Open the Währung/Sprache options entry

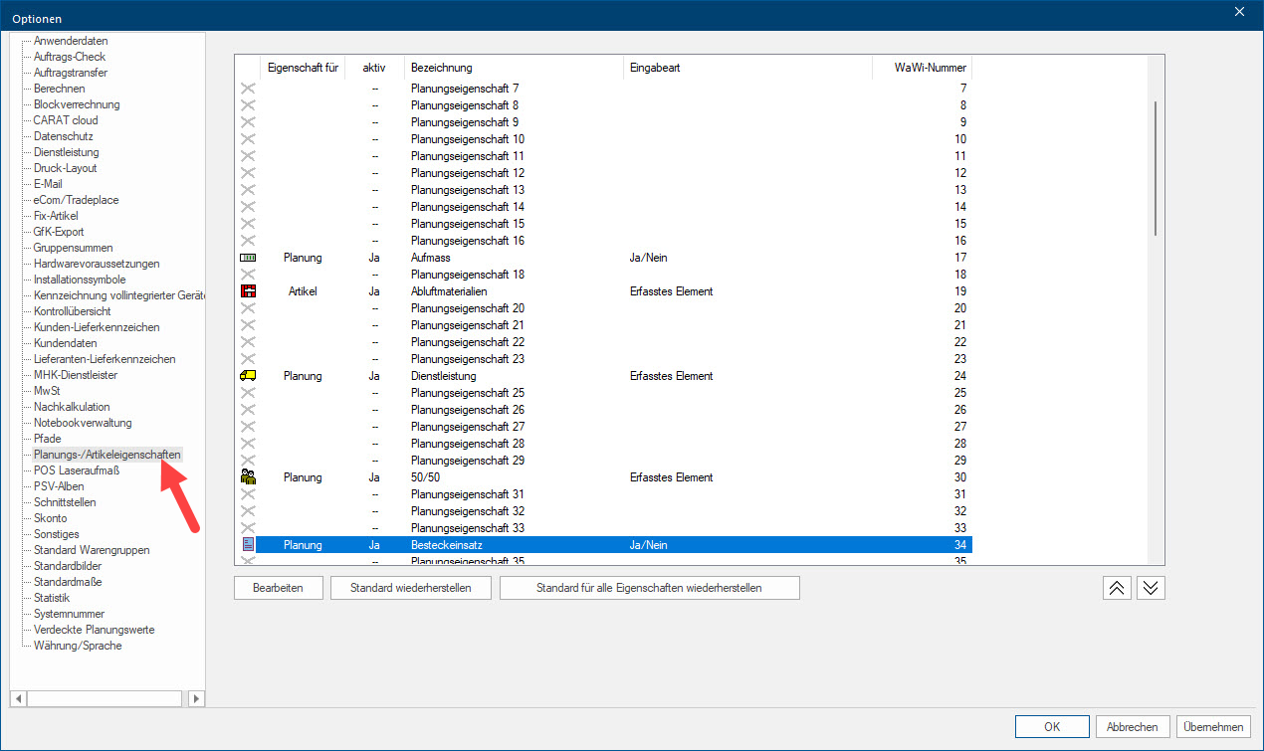click(78, 646)
